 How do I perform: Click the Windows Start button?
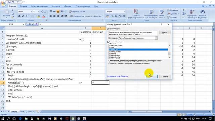pyautogui.click(x=3, y=119)
